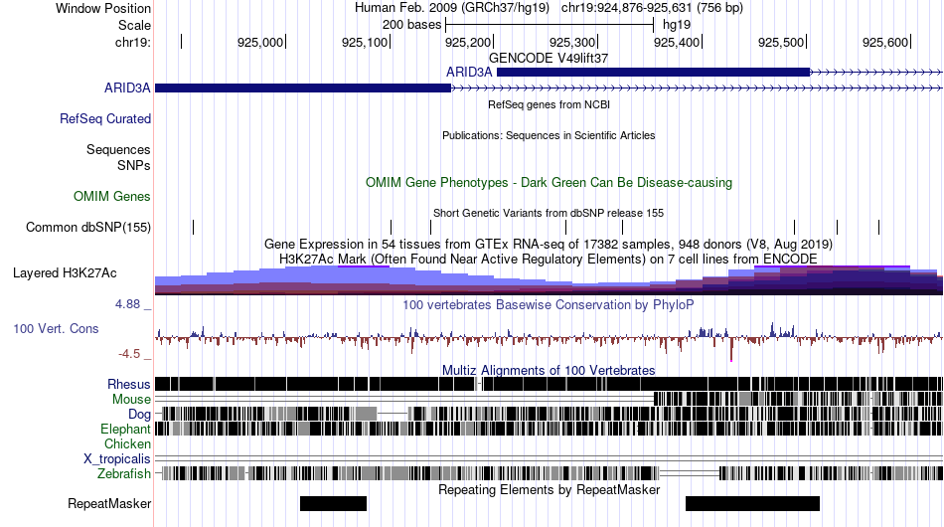This screenshot has height=527, width=944.
Task: Click the 100 Vert. Cons track label
Action: (56, 328)
